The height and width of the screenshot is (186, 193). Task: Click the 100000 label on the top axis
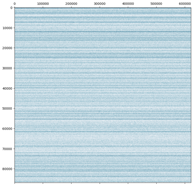tap(43, 4)
